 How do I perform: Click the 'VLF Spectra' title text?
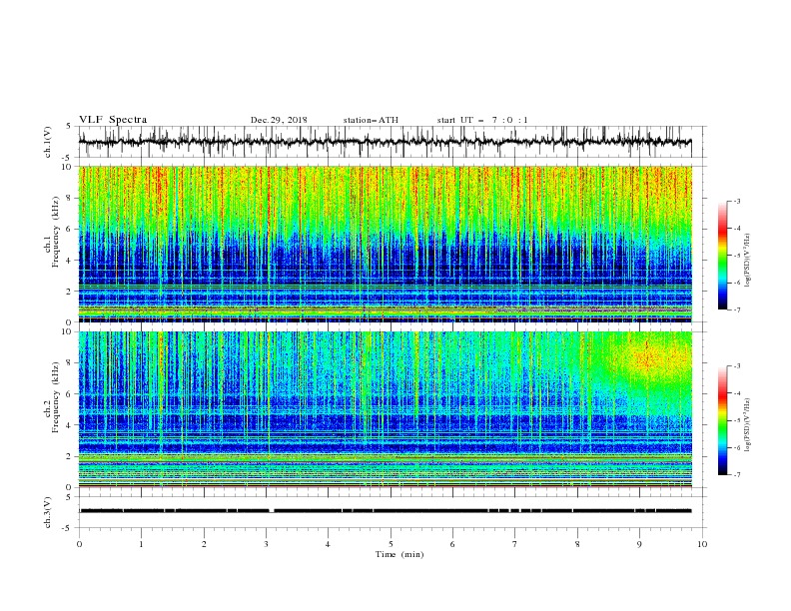[x=113, y=120]
